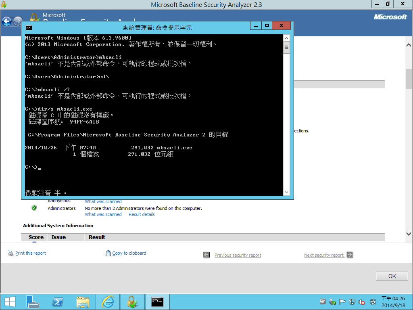The height and width of the screenshot is (310, 413).
Task: Launch PowerShell from the taskbar
Action: coord(58,302)
